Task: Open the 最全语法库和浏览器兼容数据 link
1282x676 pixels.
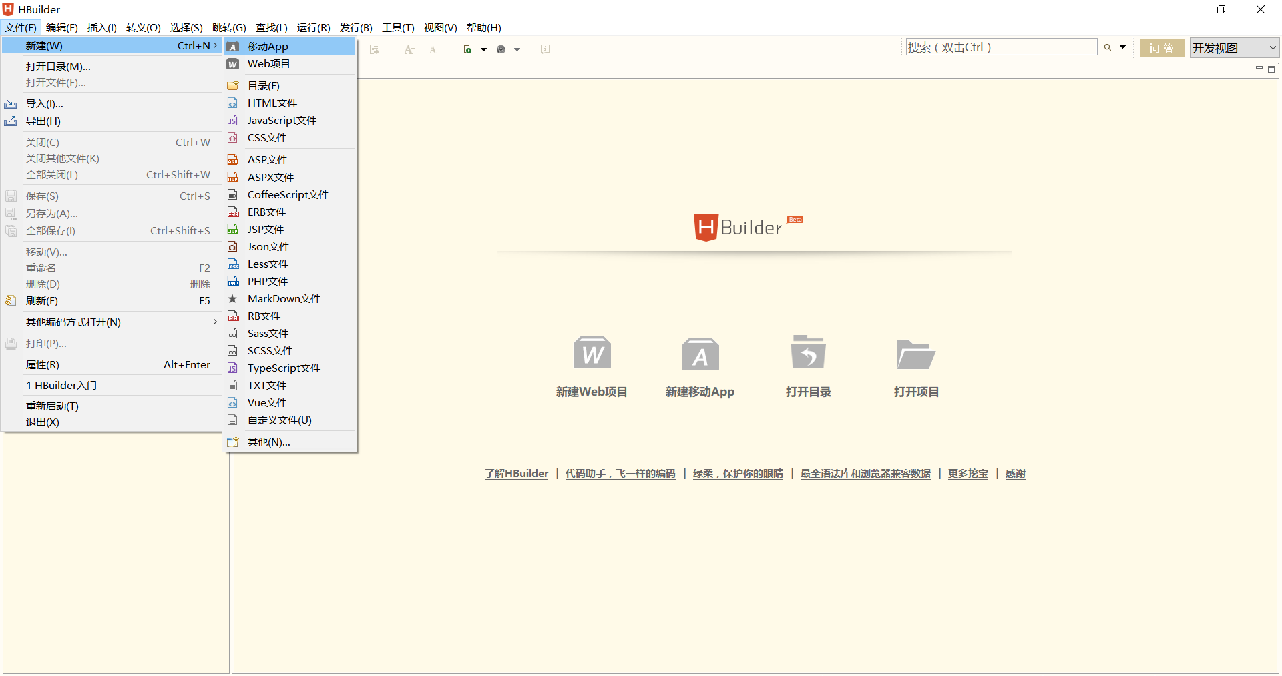Action: tap(865, 474)
